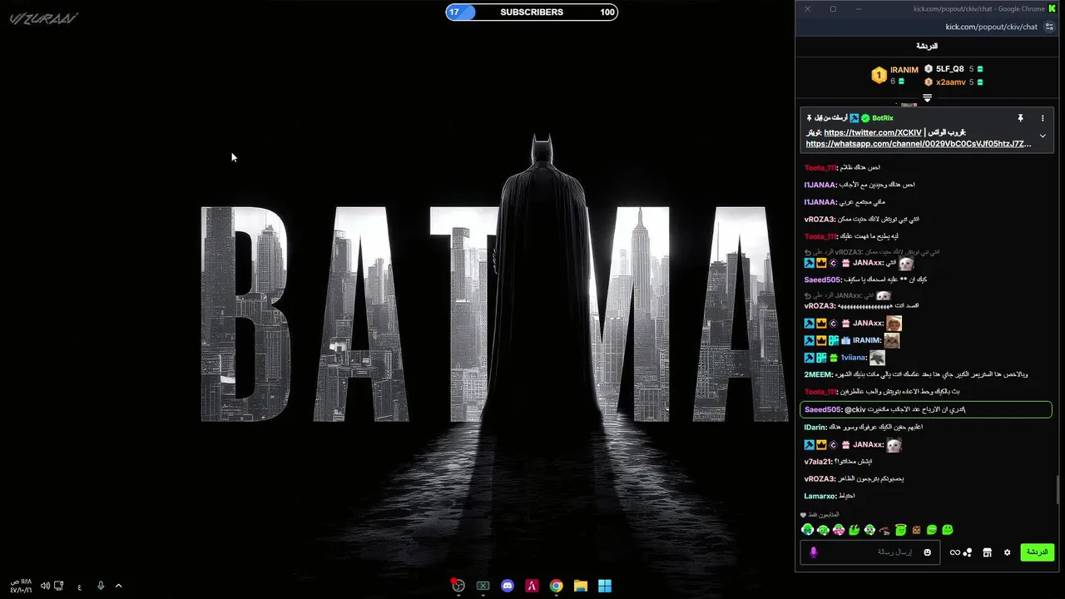This screenshot has width=1065, height=599.
Task: Click the green chat send button
Action: (1037, 552)
